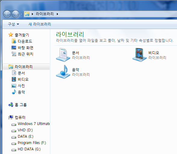Screen dimensions: 177x154
Task: Select 음악 library label in content pane
Action: tap(75, 70)
